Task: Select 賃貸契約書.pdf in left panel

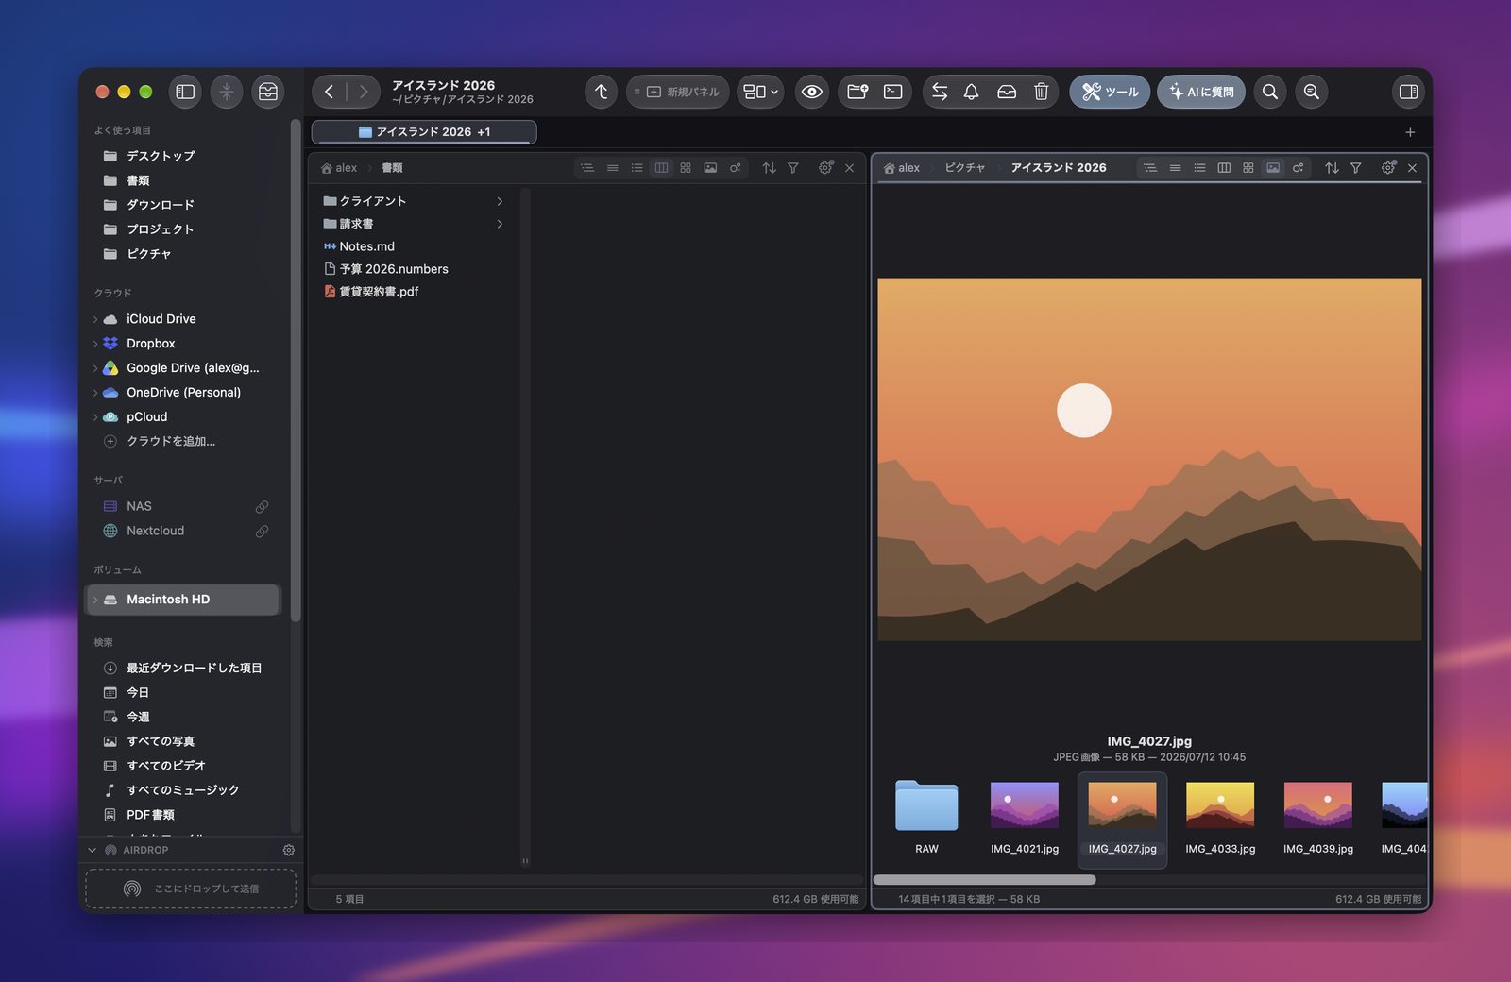Action: coord(379,292)
